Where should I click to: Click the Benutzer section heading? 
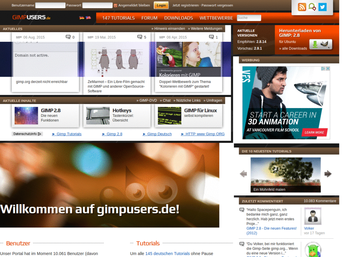pos(18,243)
